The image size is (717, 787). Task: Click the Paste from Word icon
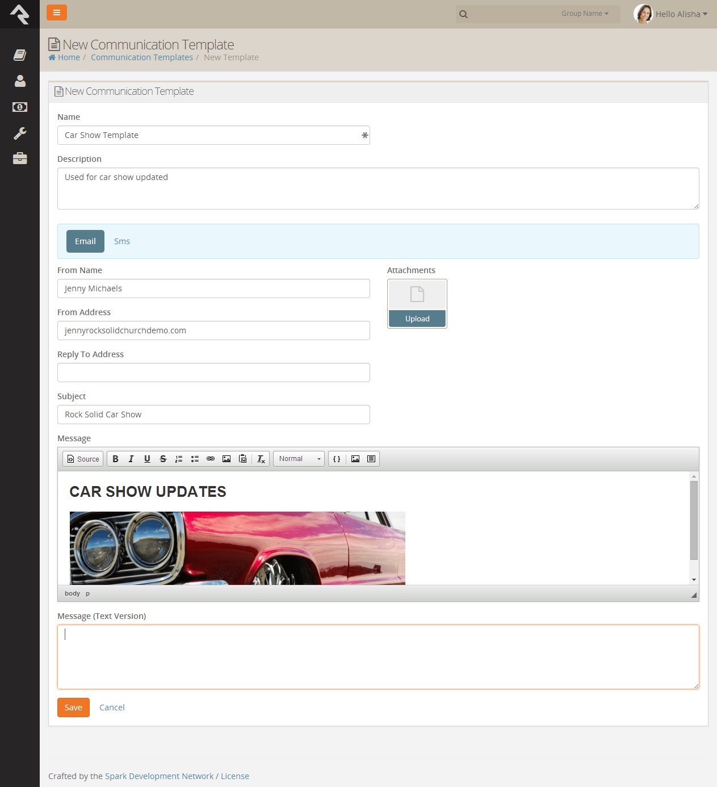click(x=243, y=459)
